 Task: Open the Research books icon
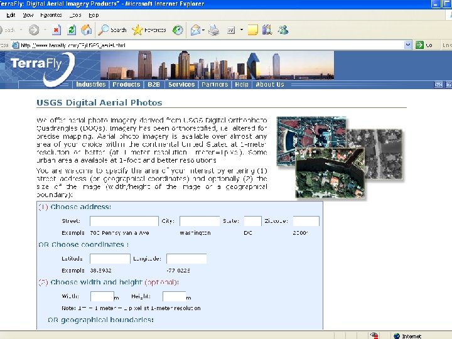267,30
